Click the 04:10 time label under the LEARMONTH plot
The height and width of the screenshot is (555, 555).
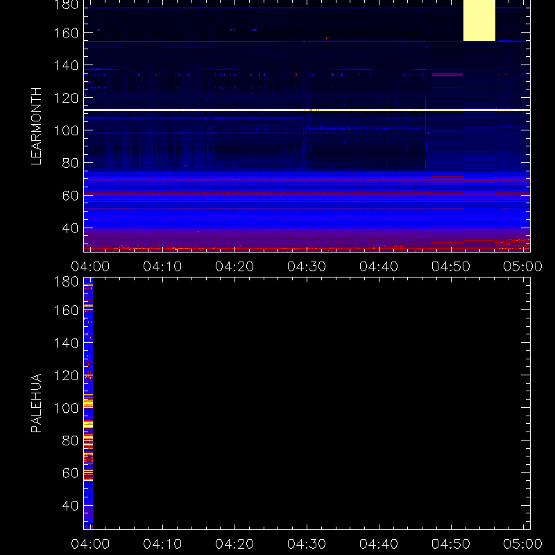pyautogui.click(x=162, y=266)
